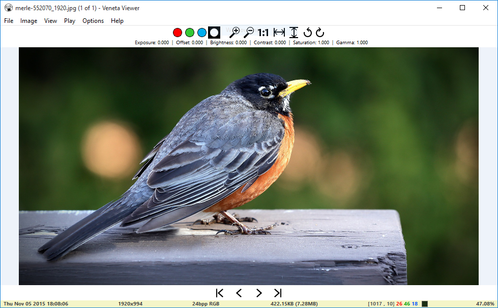
Task: Open the Image menu
Action: coord(28,21)
